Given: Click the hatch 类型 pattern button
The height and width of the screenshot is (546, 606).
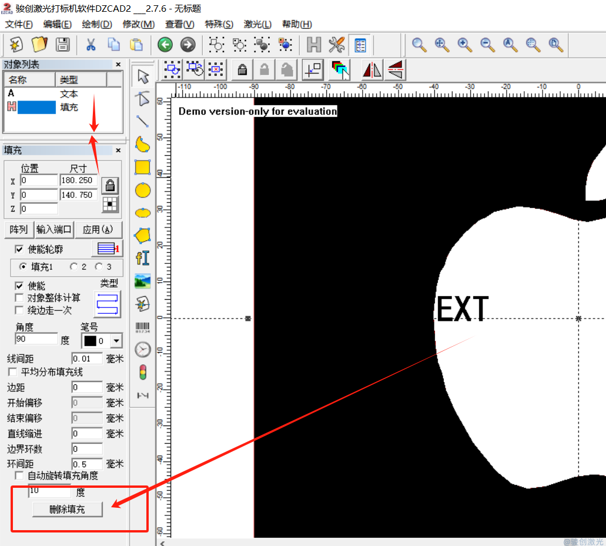Looking at the screenshot, I should point(107,304).
